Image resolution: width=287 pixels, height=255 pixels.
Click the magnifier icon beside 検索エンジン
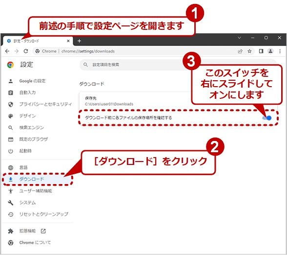[x=11, y=128]
